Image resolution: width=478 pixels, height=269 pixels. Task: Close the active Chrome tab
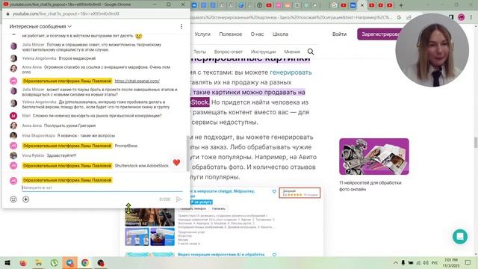pos(362,5)
